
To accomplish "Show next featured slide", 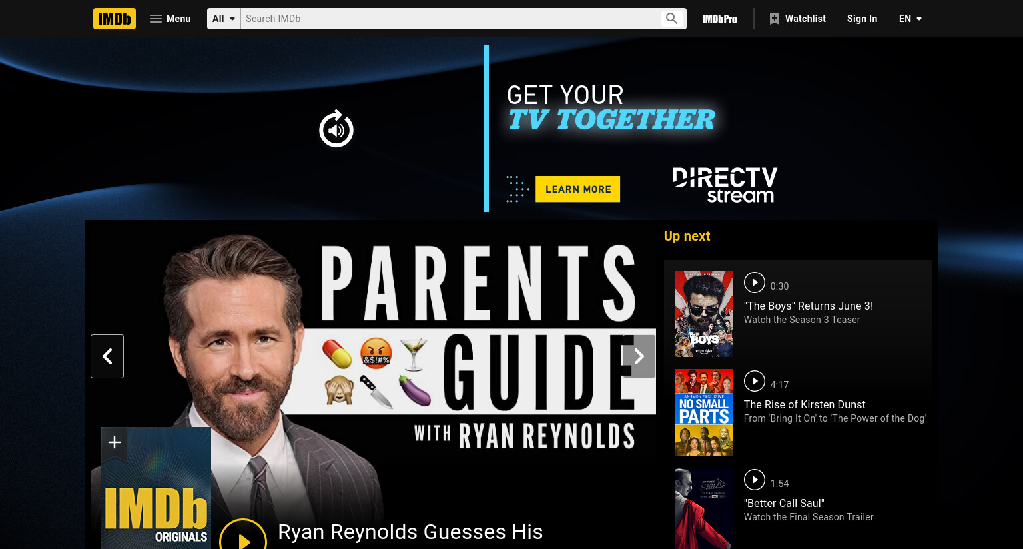I will click(x=639, y=356).
